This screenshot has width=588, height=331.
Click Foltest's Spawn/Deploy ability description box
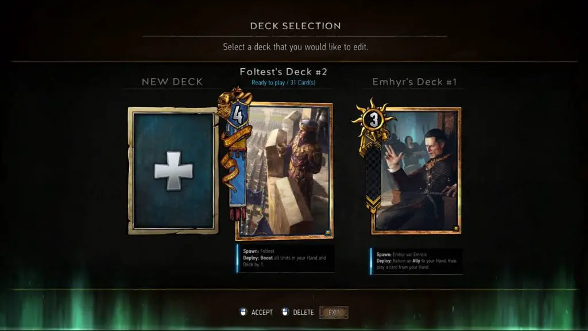tap(285, 258)
